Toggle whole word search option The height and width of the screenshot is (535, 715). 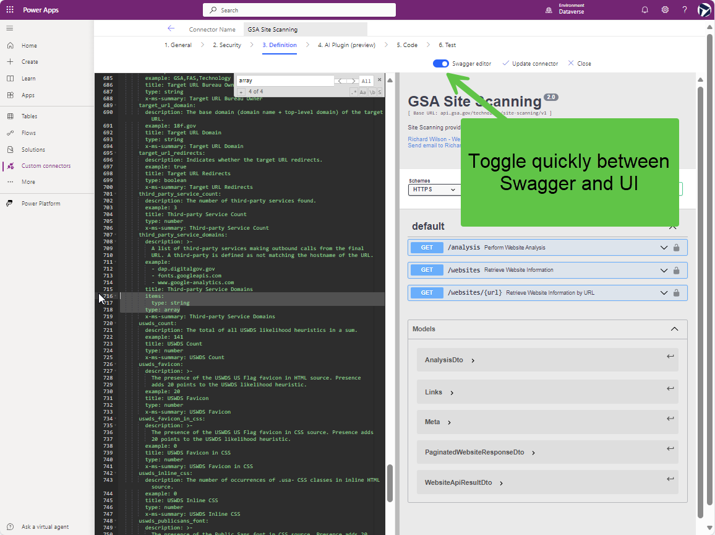pyautogui.click(x=372, y=92)
